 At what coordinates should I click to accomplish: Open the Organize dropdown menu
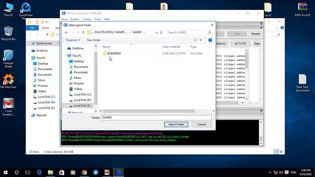(73, 40)
